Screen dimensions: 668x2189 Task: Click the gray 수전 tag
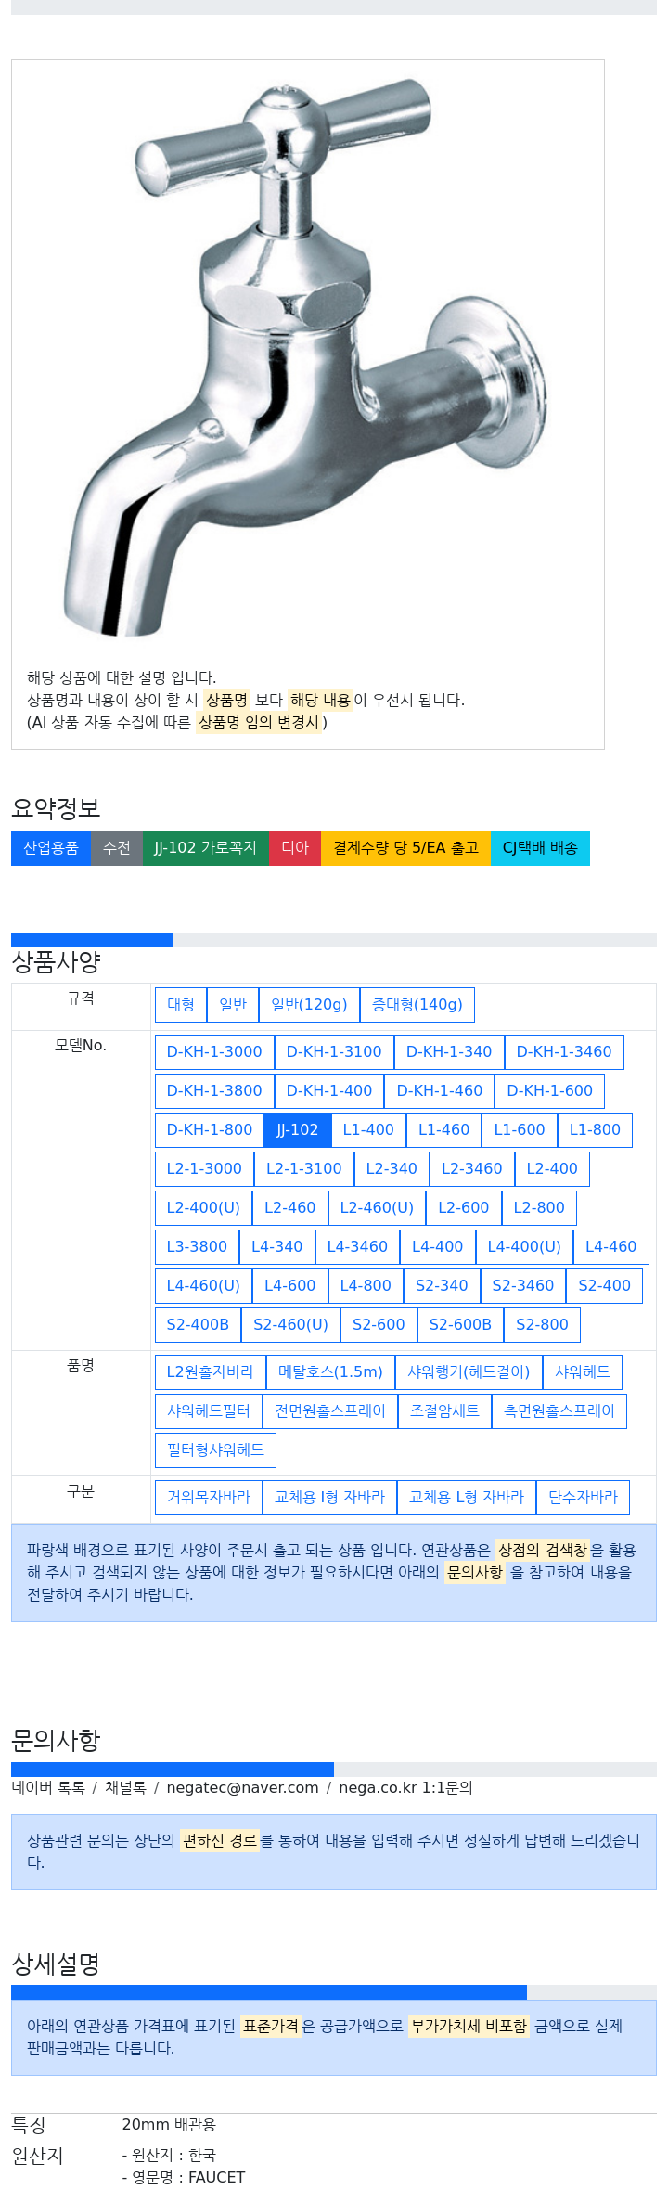point(117,848)
